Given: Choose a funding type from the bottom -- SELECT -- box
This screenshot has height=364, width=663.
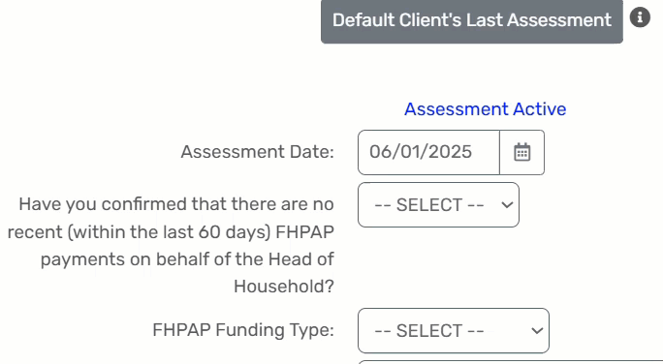Looking at the screenshot, I should [x=454, y=331].
